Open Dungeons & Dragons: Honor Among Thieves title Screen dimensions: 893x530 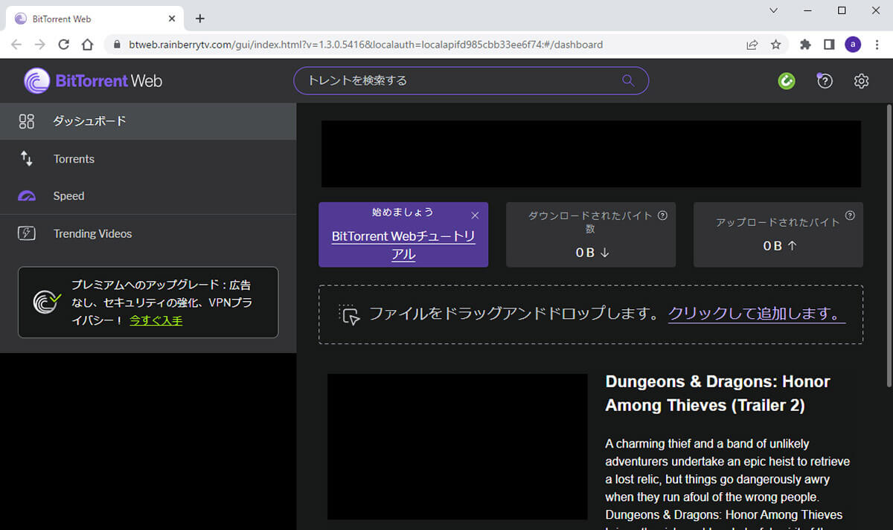coord(717,393)
